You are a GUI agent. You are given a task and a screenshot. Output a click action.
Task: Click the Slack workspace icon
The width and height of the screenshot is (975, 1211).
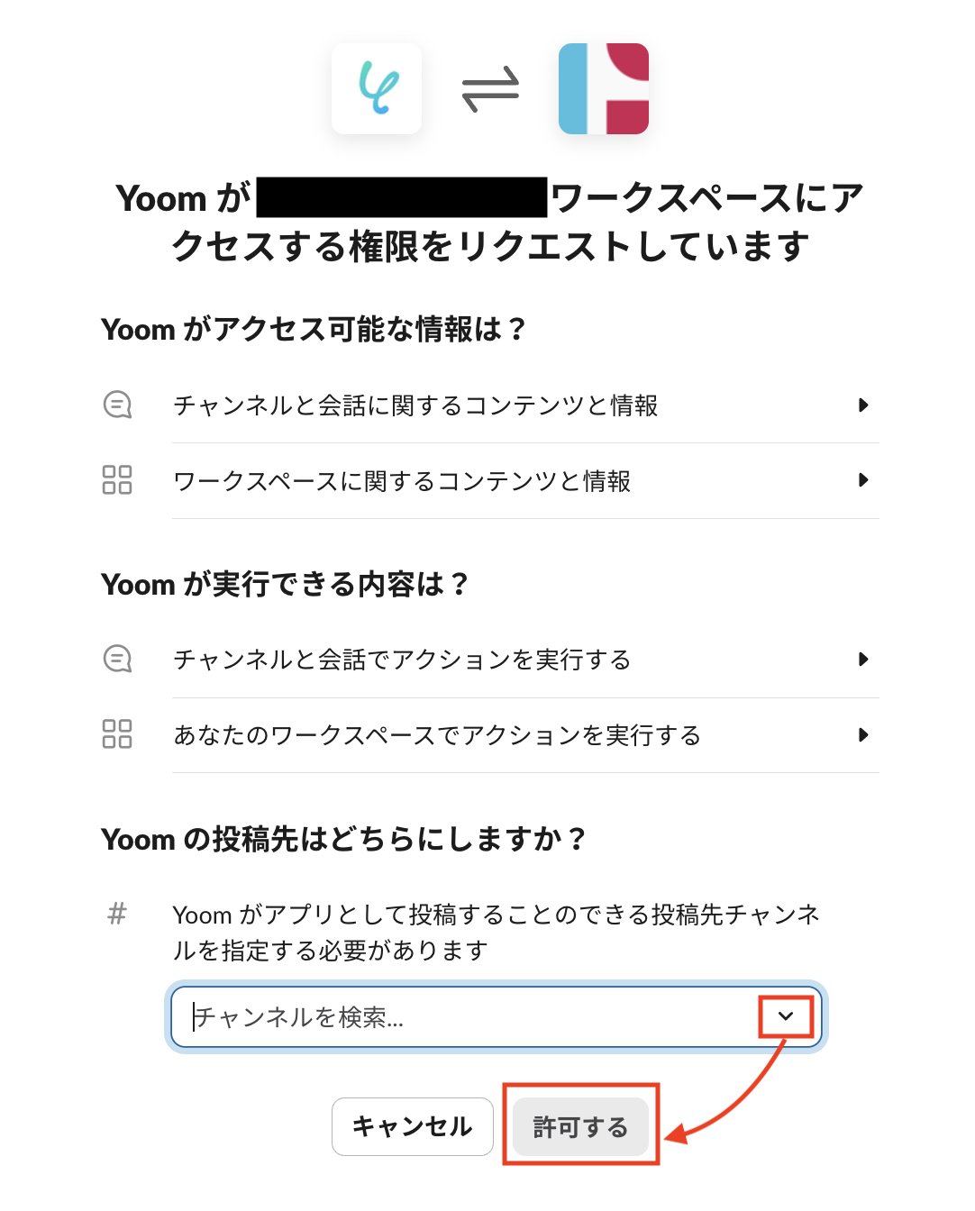click(x=603, y=88)
